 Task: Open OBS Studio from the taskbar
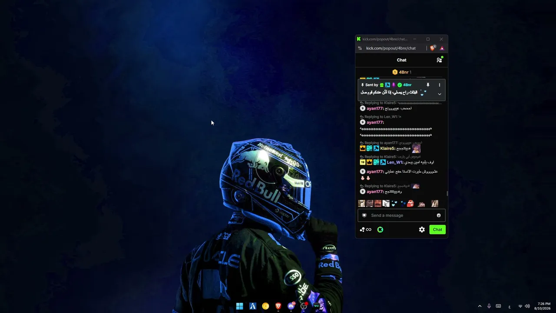click(x=304, y=306)
